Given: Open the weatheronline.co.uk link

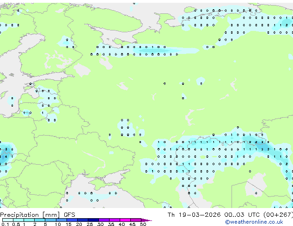Looking at the screenshot, I should pyautogui.click(x=254, y=222).
